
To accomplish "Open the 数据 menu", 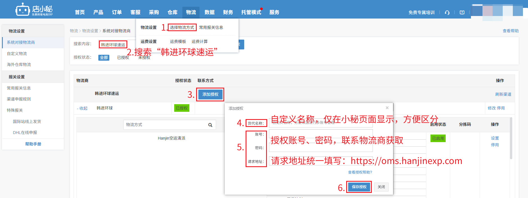I will [x=210, y=12].
